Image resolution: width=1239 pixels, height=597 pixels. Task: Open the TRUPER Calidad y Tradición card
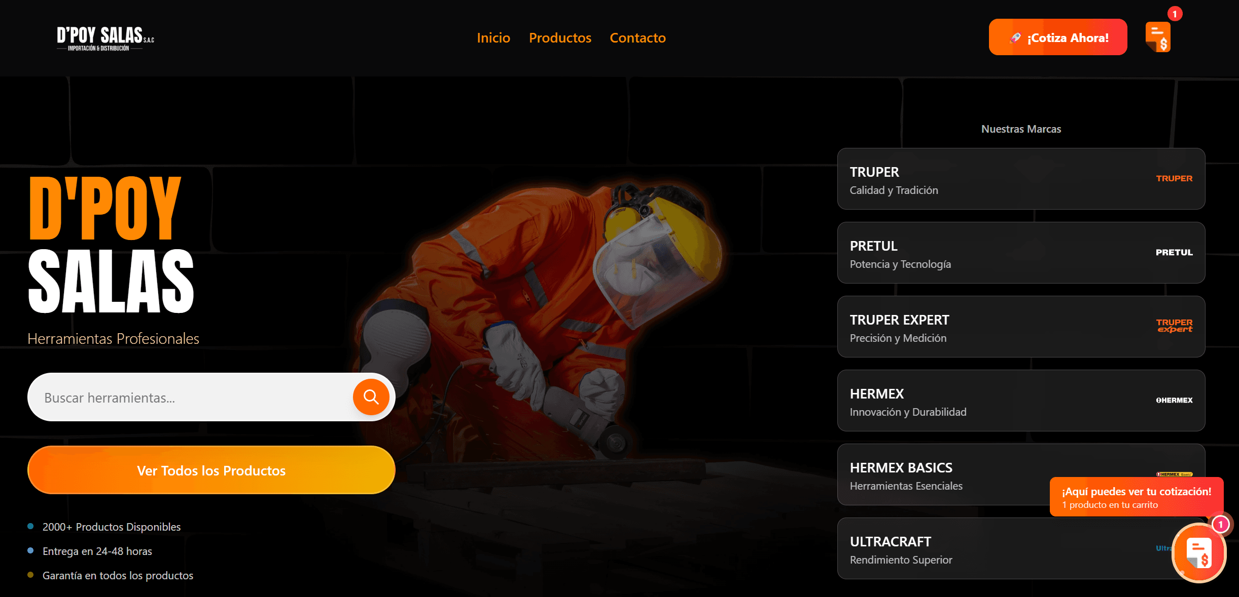1021,179
